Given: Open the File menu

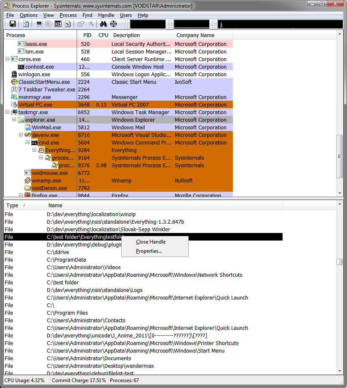Looking at the screenshot, I should (x=10, y=15).
